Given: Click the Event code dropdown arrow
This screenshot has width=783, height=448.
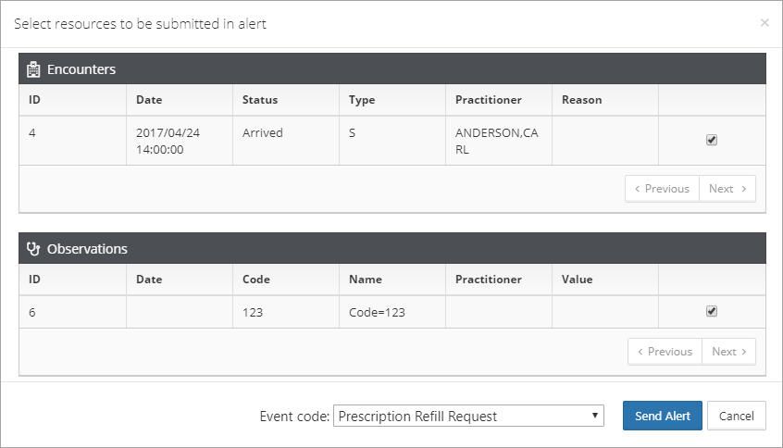Looking at the screenshot, I should point(595,416).
